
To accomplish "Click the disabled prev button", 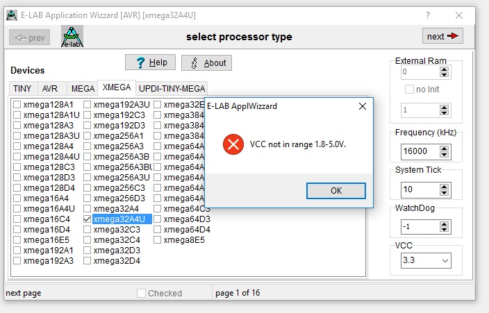I will click(30, 37).
